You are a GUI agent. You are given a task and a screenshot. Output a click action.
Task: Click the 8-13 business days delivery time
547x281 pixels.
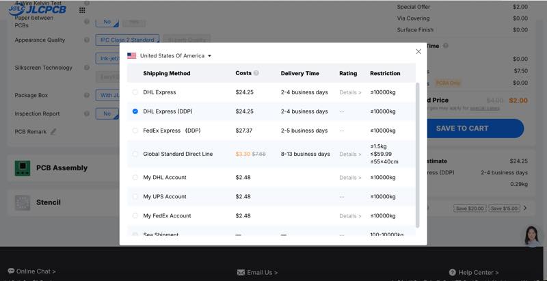point(305,154)
